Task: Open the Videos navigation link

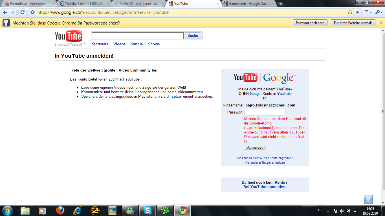Action: click(x=119, y=44)
